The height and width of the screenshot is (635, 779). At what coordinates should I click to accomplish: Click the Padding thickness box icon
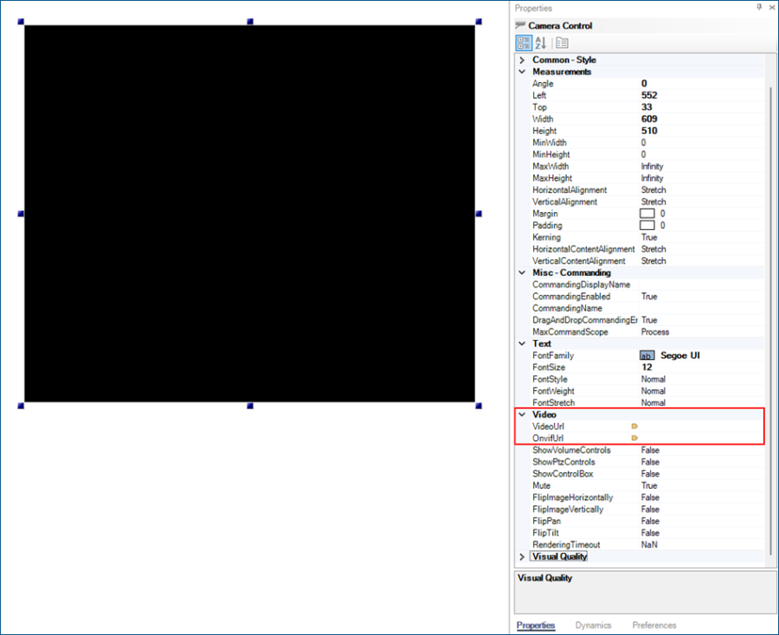(x=647, y=226)
